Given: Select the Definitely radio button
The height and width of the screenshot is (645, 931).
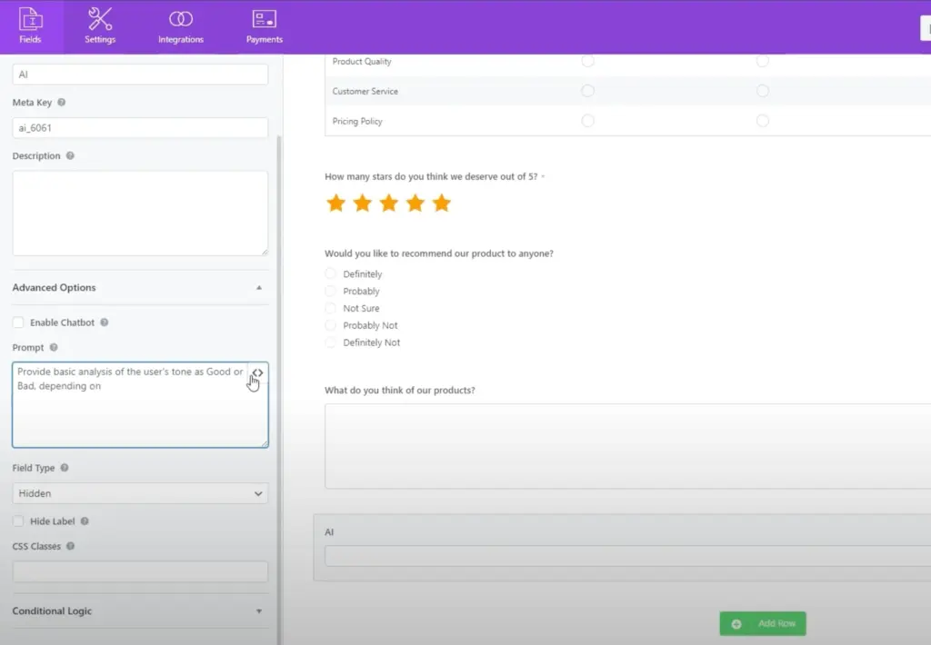Looking at the screenshot, I should click(330, 273).
